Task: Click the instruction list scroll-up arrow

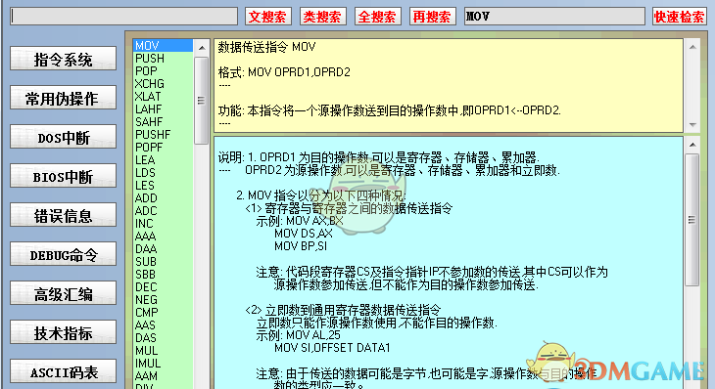Action: click(x=202, y=47)
